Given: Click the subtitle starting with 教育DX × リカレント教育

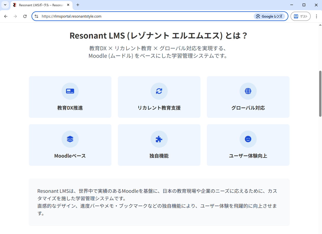Looking at the screenshot, I should (x=158, y=52).
